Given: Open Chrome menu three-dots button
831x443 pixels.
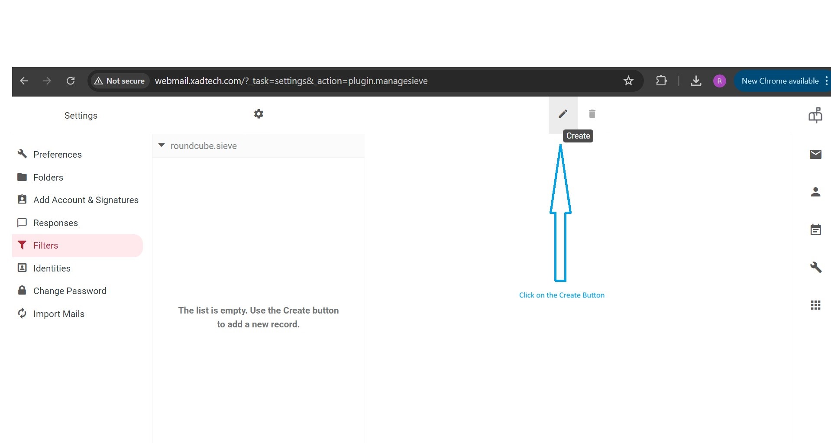Looking at the screenshot, I should [x=826, y=81].
